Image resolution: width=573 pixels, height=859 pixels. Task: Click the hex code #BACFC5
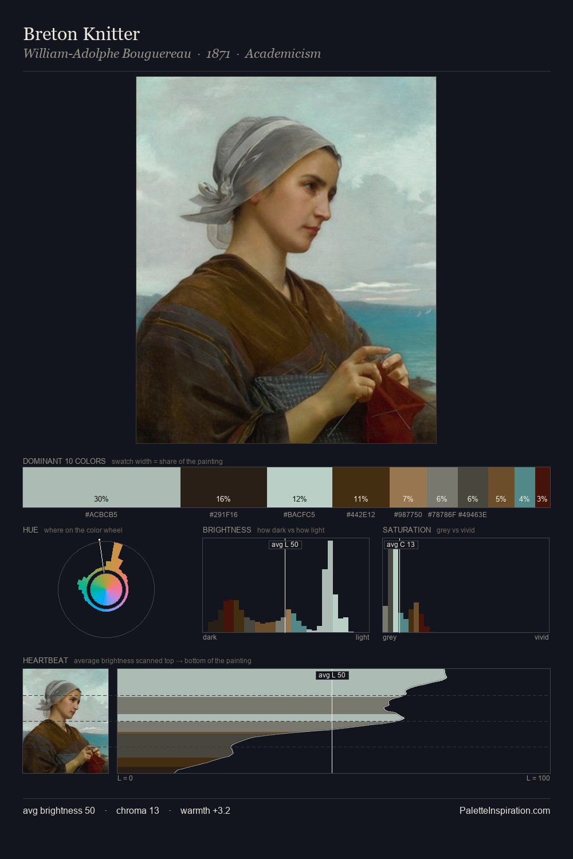pyautogui.click(x=299, y=515)
